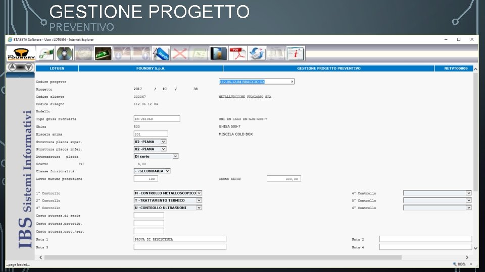Viewport: 485px width, 272px height.
Task: Open the zoom level arrow in status bar
Action: (x=471, y=264)
